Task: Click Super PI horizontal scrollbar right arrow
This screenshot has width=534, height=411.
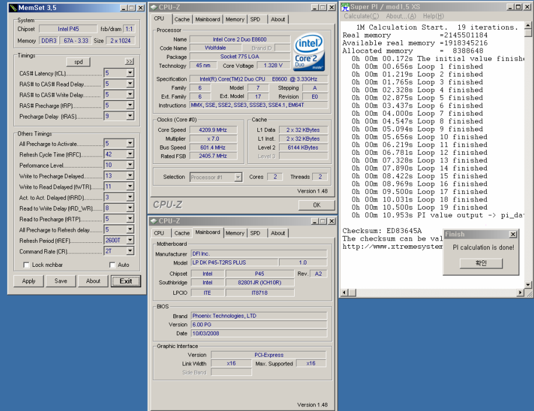Action: point(520,292)
